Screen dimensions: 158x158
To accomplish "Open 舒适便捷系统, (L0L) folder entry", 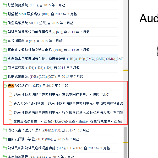I will (x=36, y=5).
